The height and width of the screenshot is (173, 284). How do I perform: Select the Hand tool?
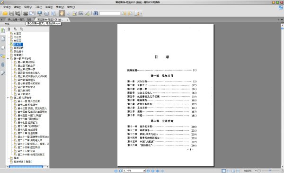[62, 13]
